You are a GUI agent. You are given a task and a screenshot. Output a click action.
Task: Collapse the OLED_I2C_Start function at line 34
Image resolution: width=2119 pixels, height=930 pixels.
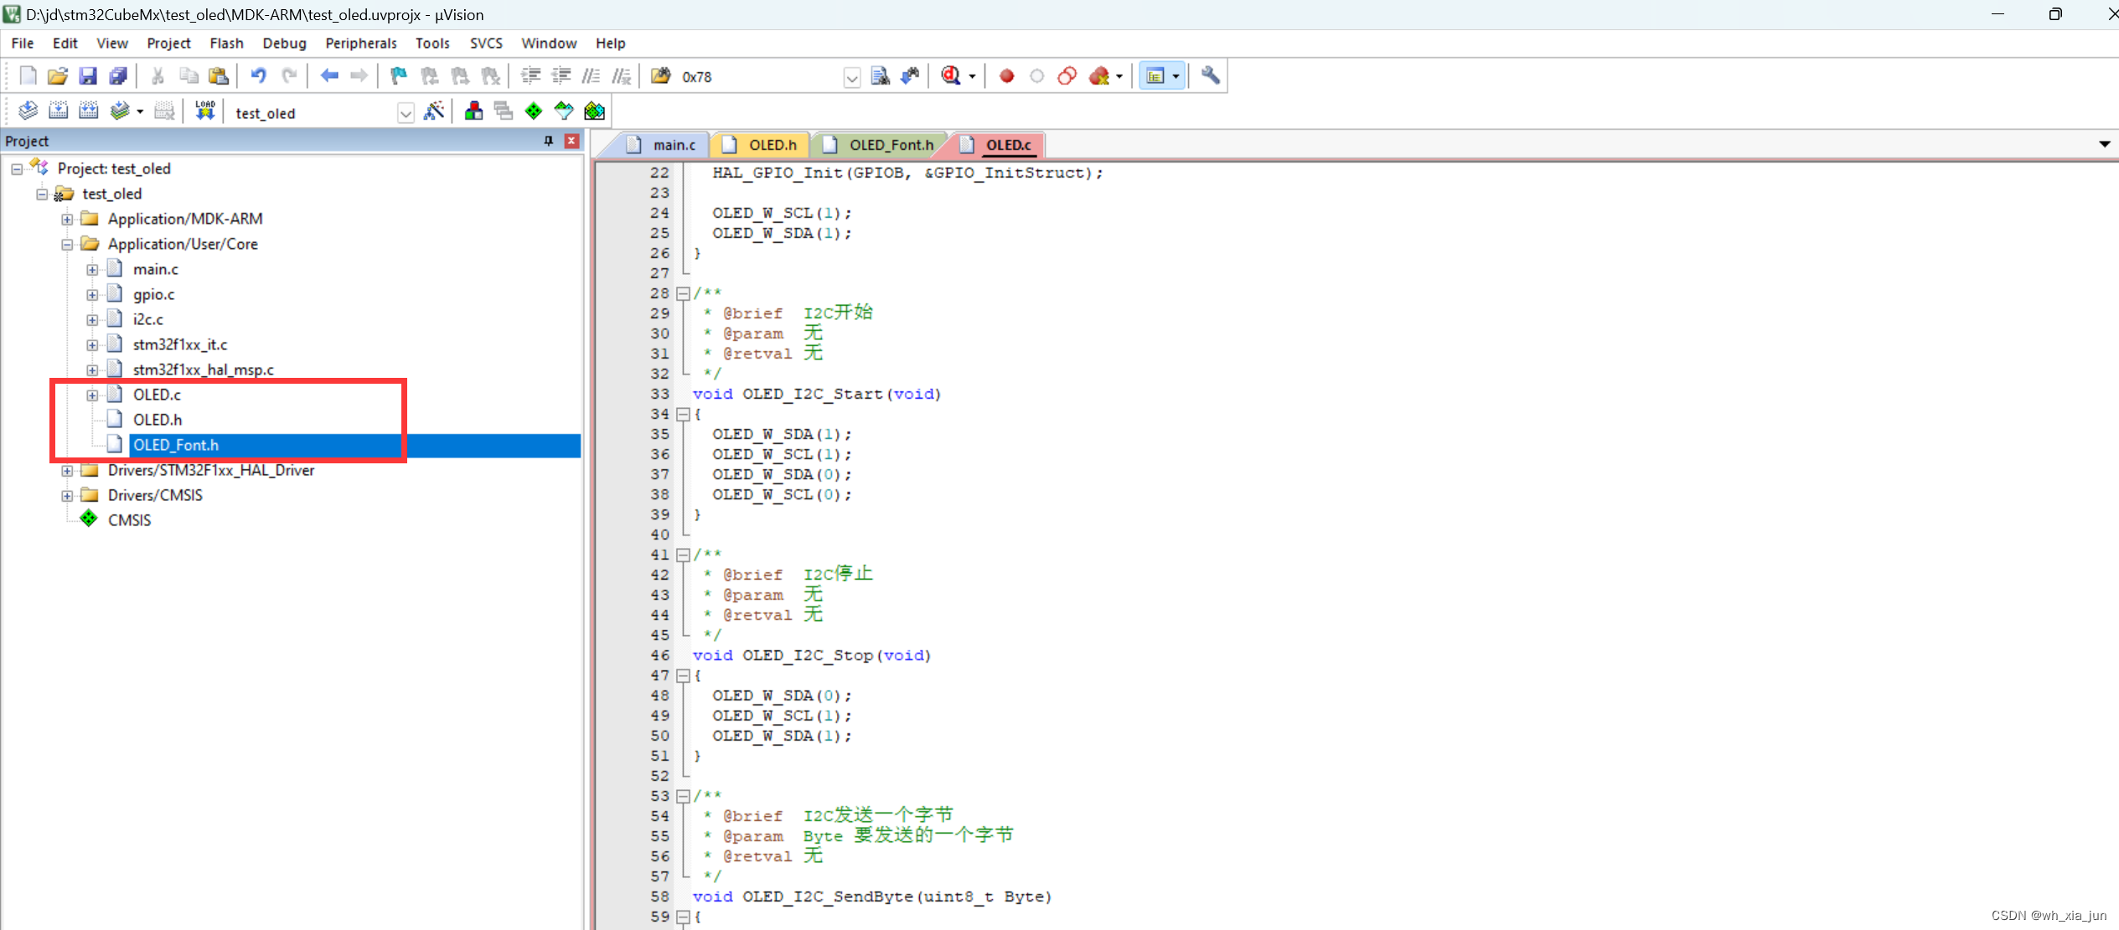tap(685, 415)
